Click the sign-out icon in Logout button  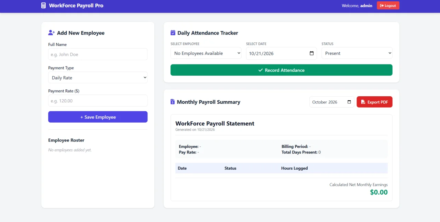click(382, 5)
